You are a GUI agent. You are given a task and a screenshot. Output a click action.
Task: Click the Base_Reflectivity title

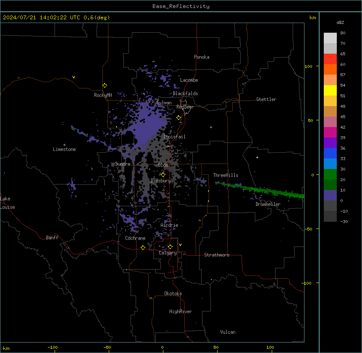coord(181,6)
